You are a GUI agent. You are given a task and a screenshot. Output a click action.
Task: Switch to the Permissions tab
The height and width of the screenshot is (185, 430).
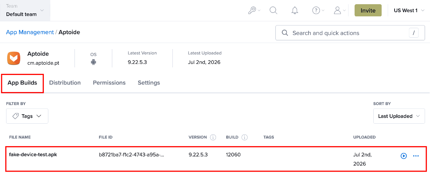(109, 83)
